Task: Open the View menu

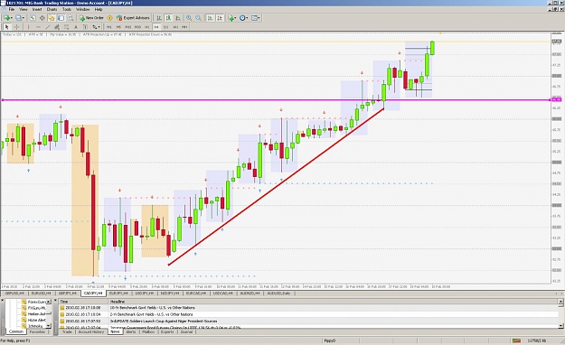Action: coord(24,9)
